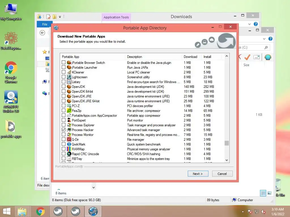This screenshot has height=217, width=290.
Task: Click the Process Explorer app icon
Action: (x=69, y=125)
